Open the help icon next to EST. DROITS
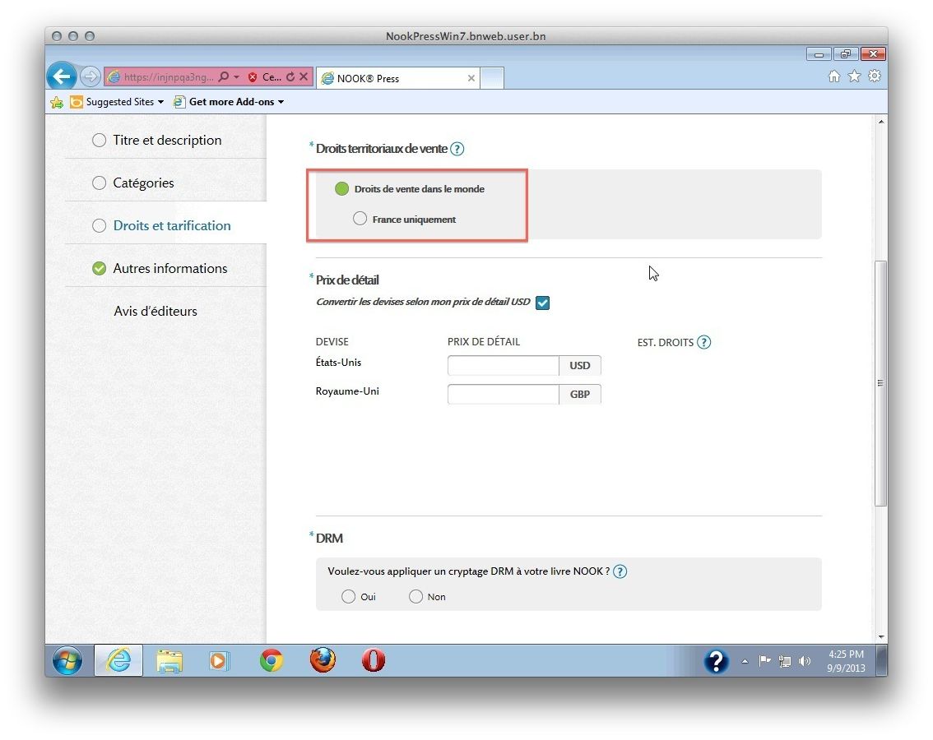The width and height of the screenshot is (933, 740). click(703, 342)
